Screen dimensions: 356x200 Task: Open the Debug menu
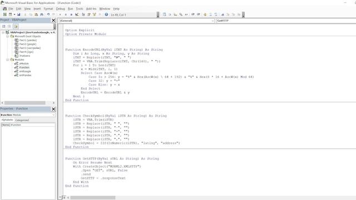61,9
